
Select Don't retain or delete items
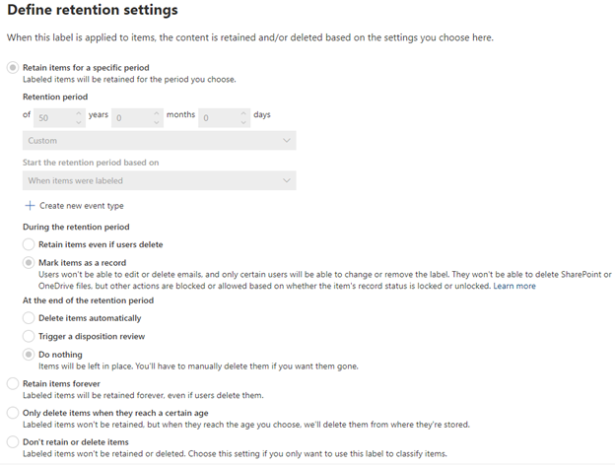(13, 442)
